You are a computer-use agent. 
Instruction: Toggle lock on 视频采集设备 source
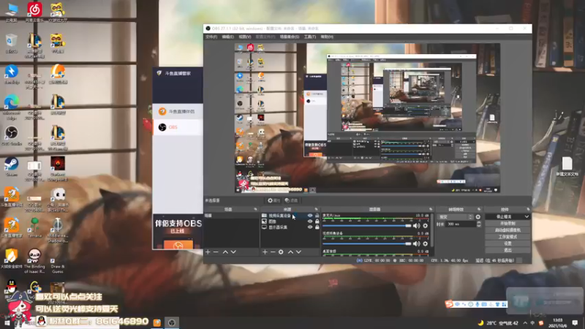(317, 216)
